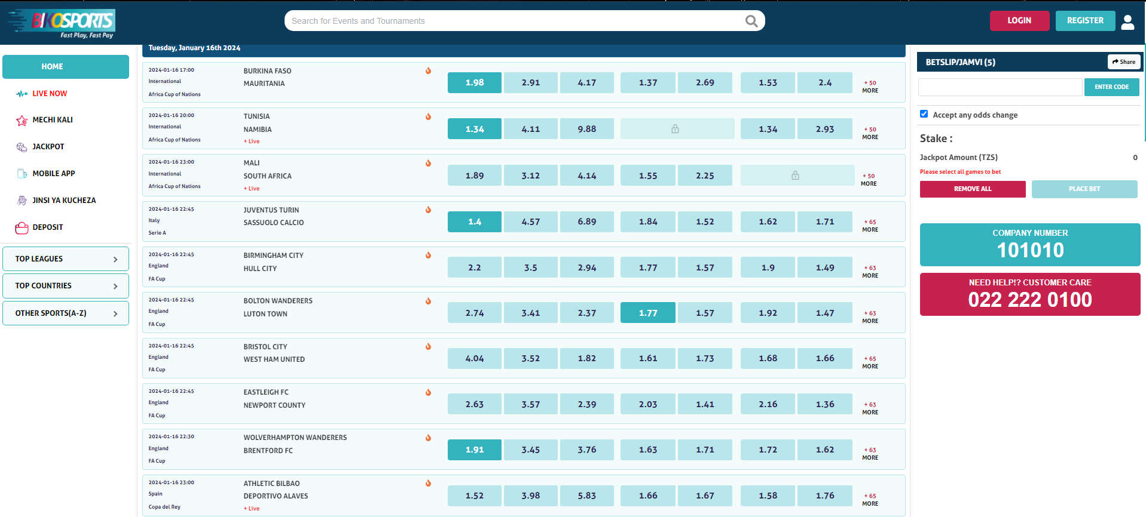Click flame icon for Bristol City match
The width and height of the screenshot is (1146, 517).
pos(428,346)
